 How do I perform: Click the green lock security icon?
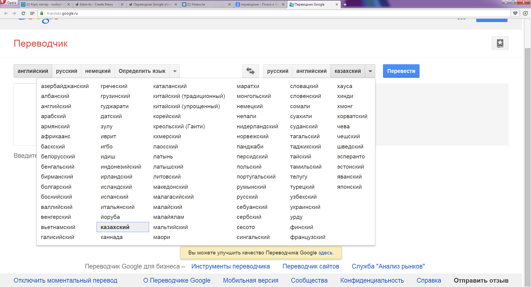click(42, 13)
